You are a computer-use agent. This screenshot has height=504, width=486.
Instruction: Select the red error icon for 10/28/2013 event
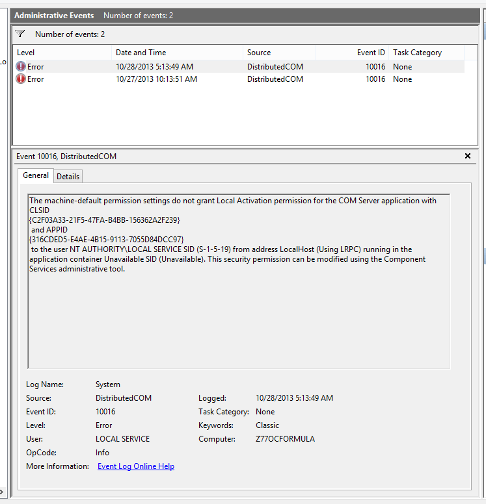click(21, 66)
